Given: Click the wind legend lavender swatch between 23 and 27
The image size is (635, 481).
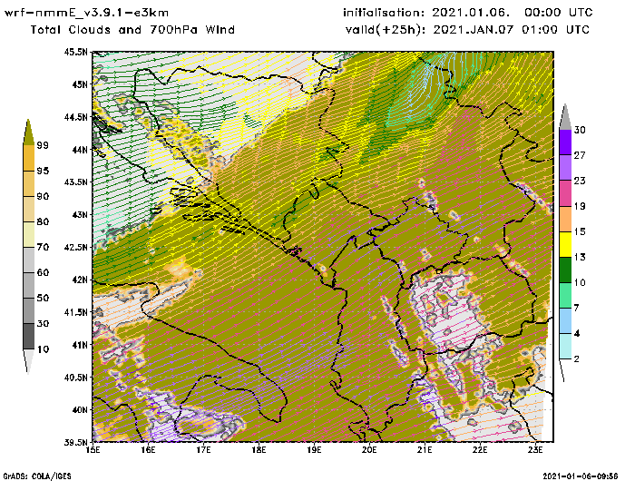Looking at the screenshot, I should [565, 168].
